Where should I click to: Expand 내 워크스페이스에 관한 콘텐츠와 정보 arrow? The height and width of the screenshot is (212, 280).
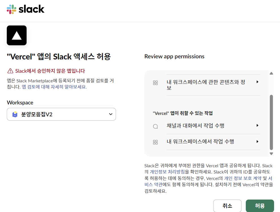click(x=257, y=82)
